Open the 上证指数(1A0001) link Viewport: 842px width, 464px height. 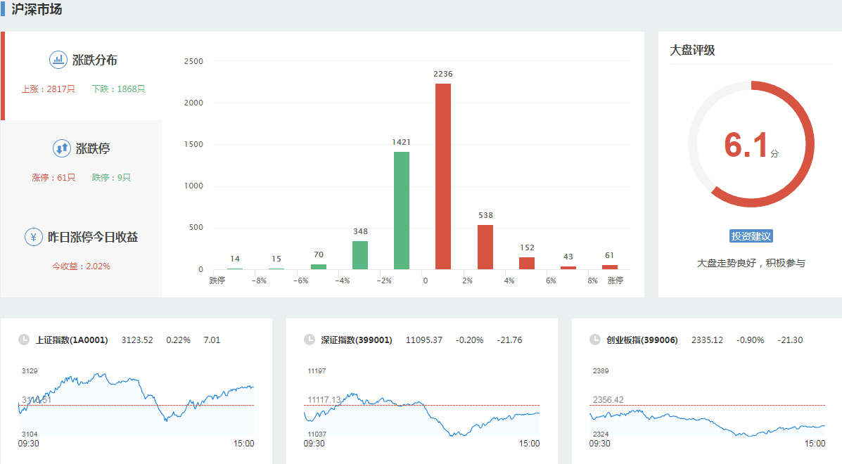point(72,340)
